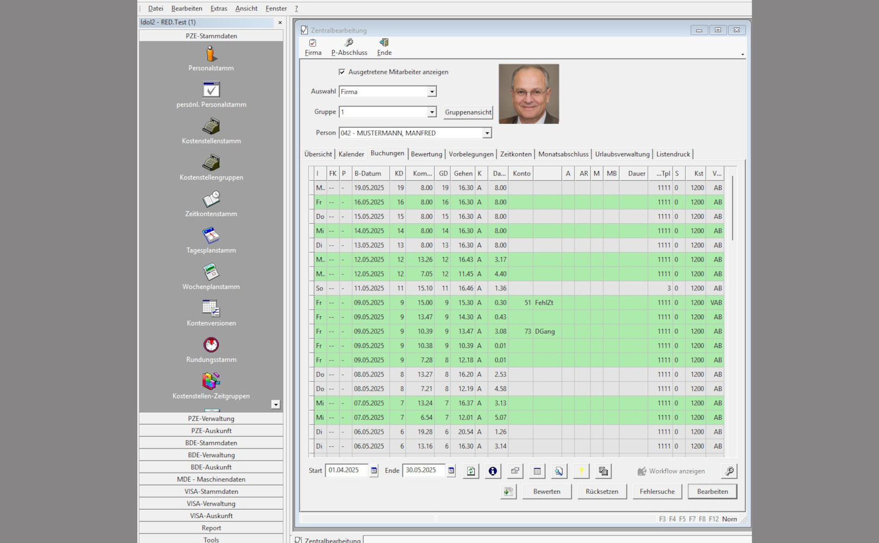Expand the Person selection dropdown
Screen dimensions: 879x543
pyautogui.click(x=487, y=133)
